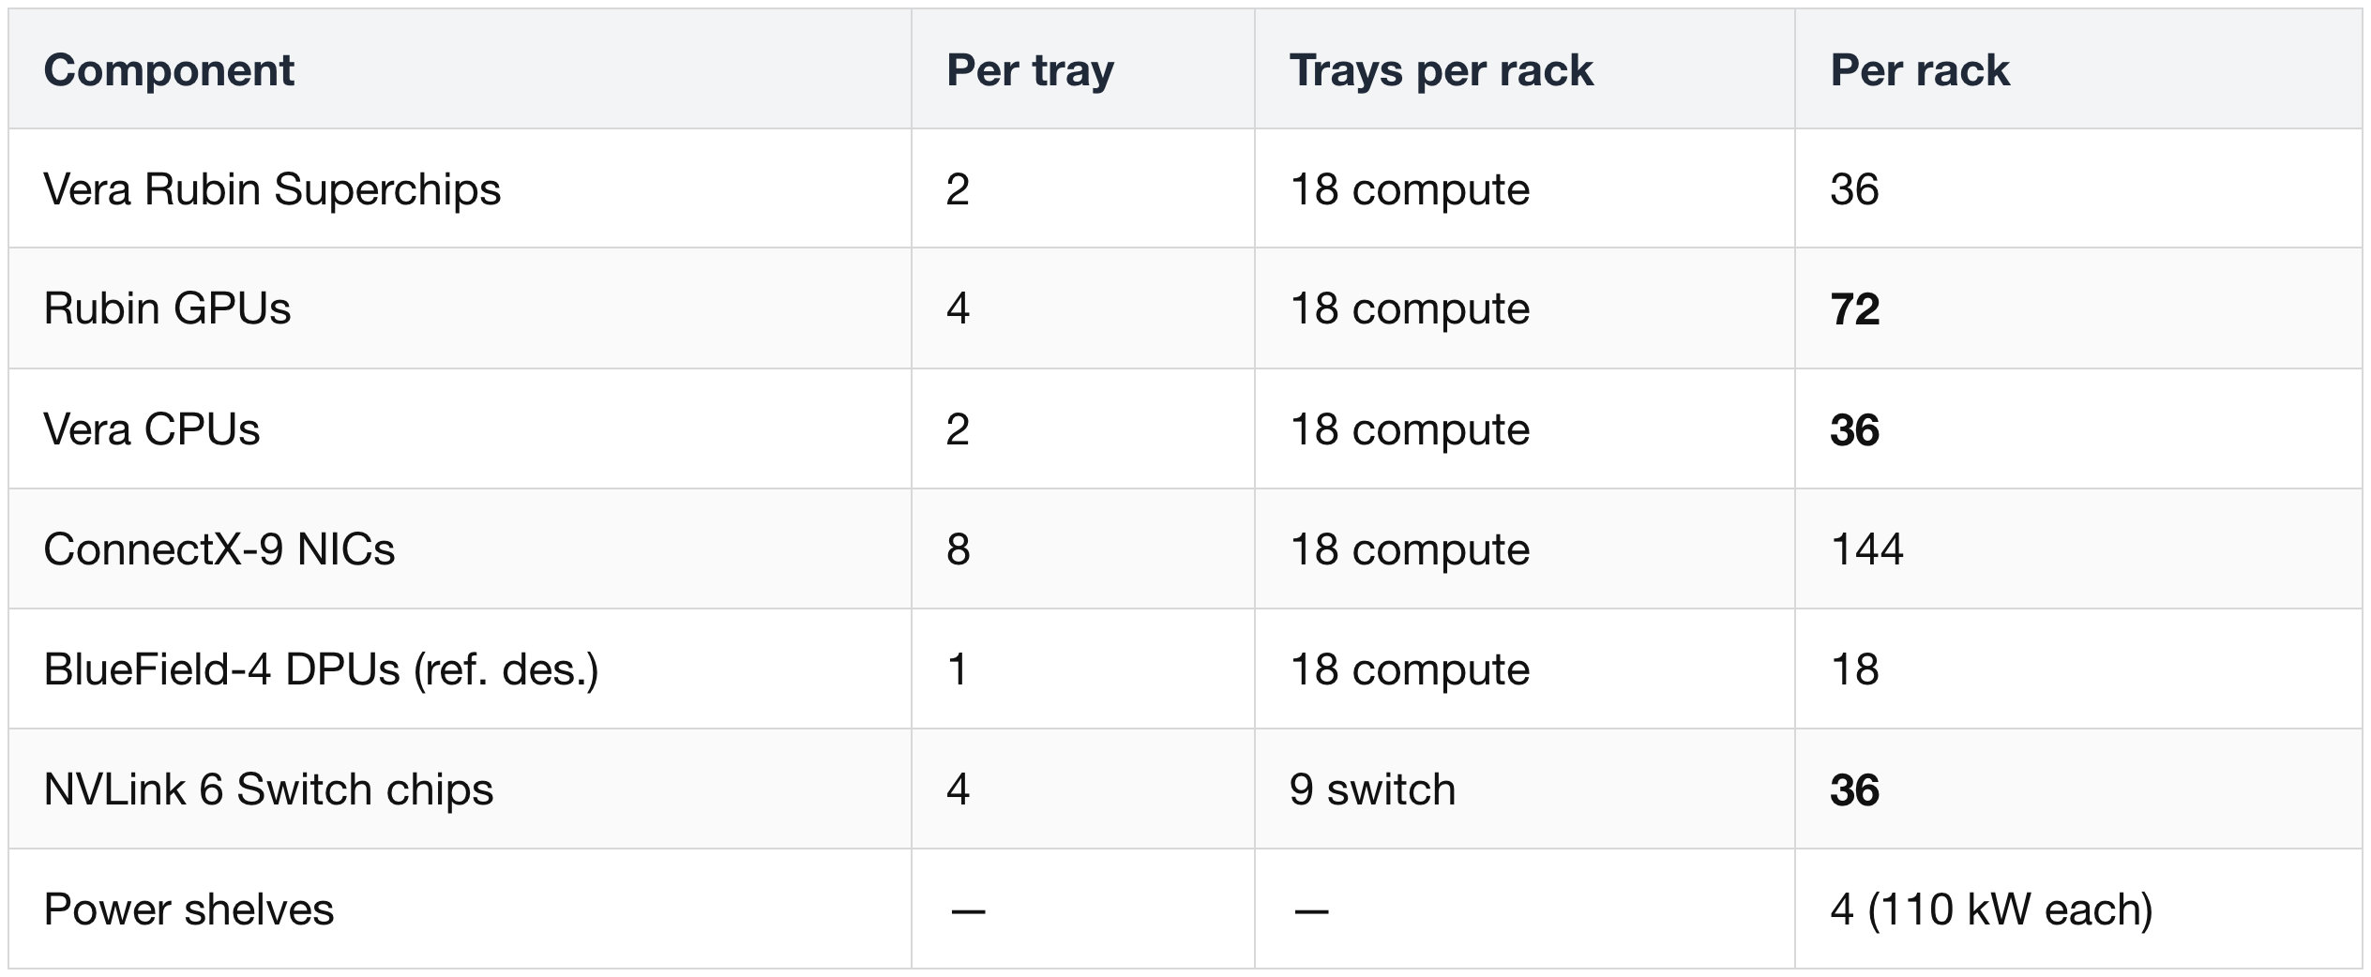The image size is (2371, 977).
Task: Click the Per tray column header
Action: (1030, 70)
